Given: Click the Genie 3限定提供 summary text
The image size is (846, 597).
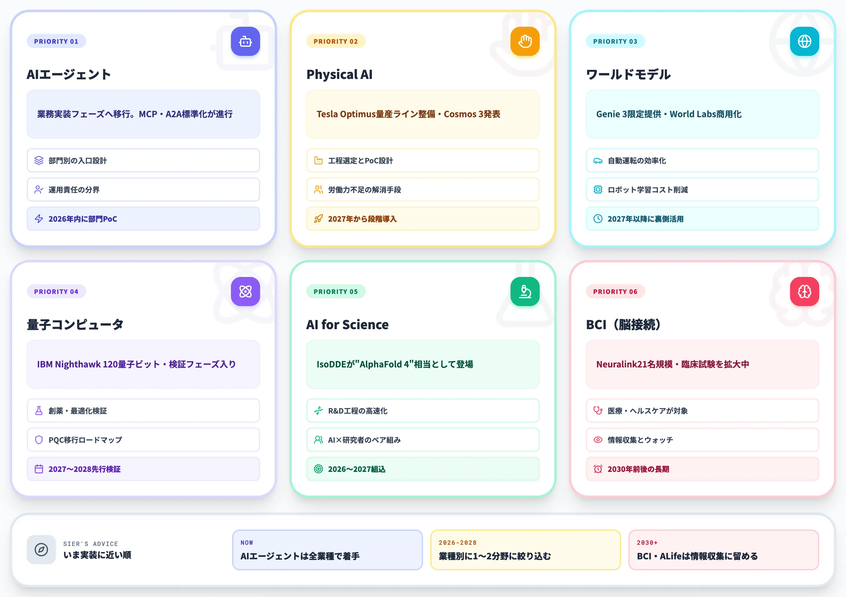Looking at the screenshot, I should (x=669, y=114).
